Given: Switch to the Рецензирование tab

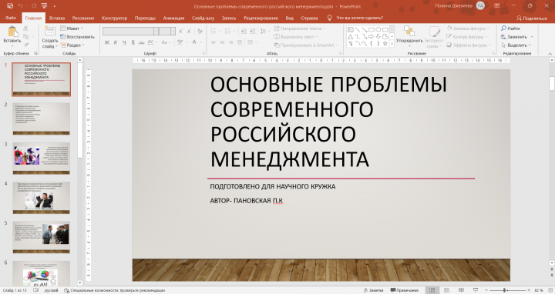Looking at the screenshot, I should (261, 18).
